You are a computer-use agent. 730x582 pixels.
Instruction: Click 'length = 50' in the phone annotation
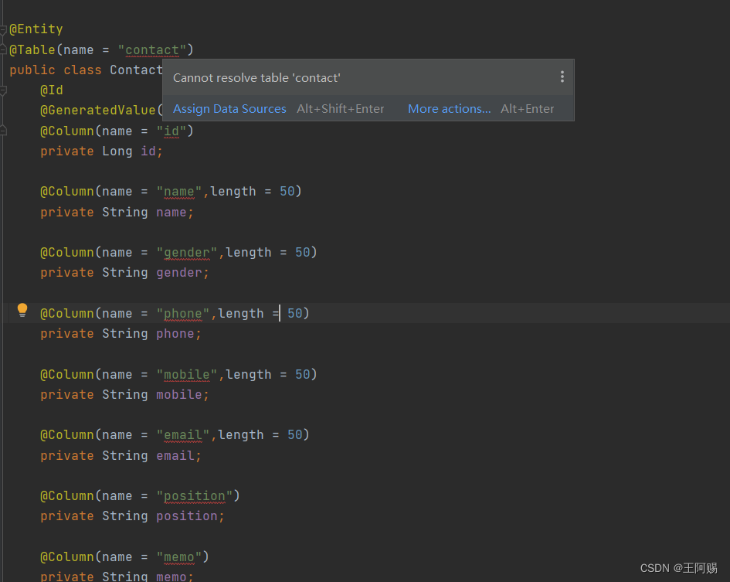coord(263,313)
